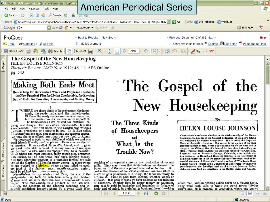270x202 pixels.
Task: Open the IE Search toolbar button
Action: tap(55, 15)
